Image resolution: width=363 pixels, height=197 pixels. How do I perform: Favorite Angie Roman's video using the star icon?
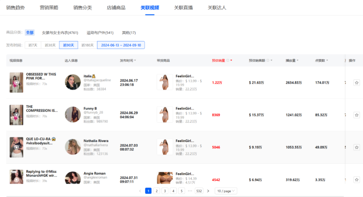click(x=357, y=180)
